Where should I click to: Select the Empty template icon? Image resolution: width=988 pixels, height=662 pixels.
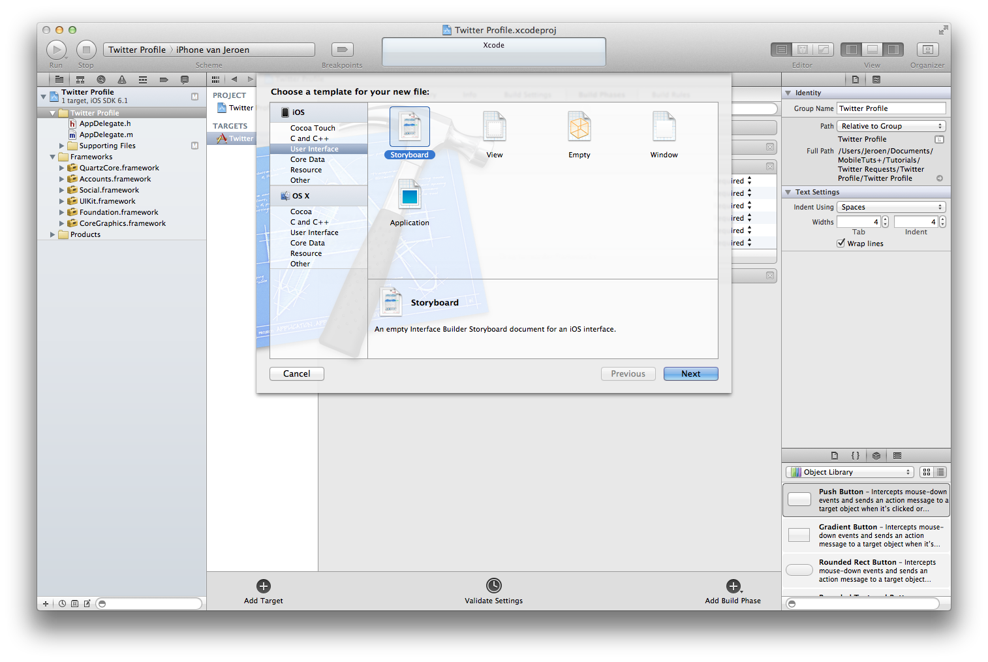click(x=579, y=127)
